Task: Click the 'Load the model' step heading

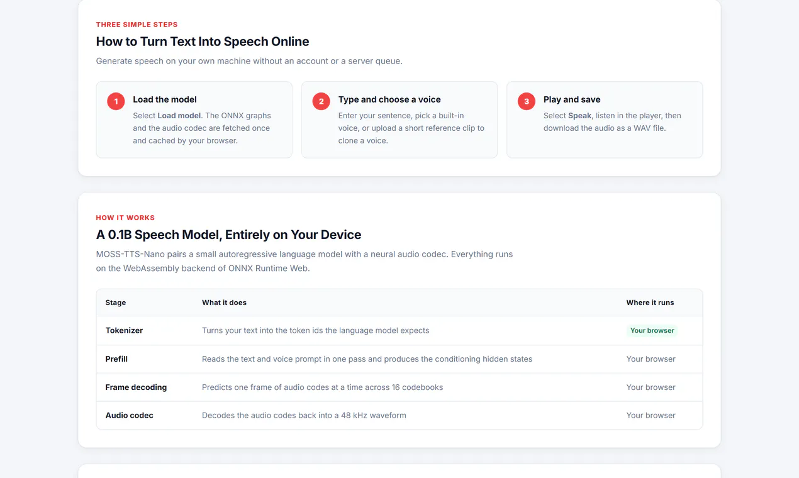Action: [165, 99]
